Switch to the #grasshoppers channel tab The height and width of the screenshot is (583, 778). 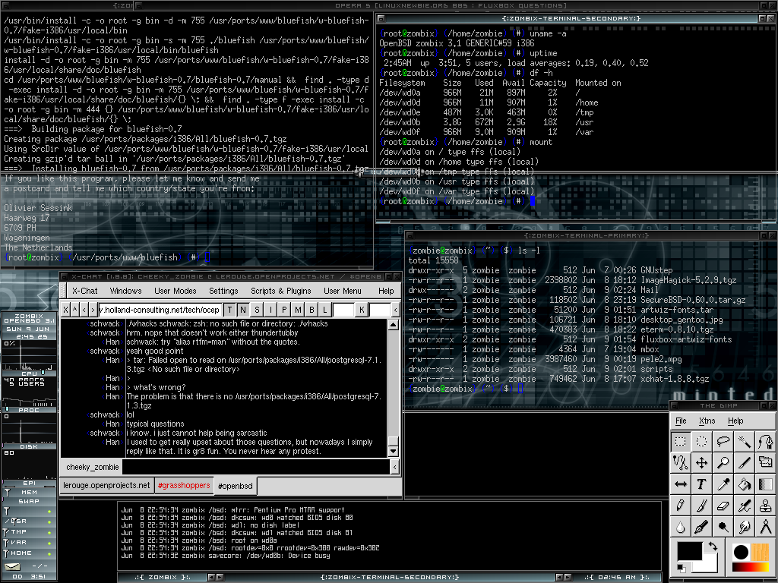(x=183, y=486)
